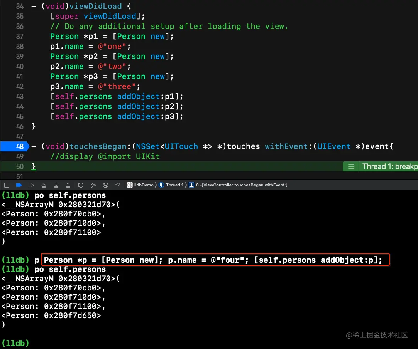Image resolution: width=418 pixels, height=349 pixels.
Task: Open Environment Overrides
Action: (105, 185)
